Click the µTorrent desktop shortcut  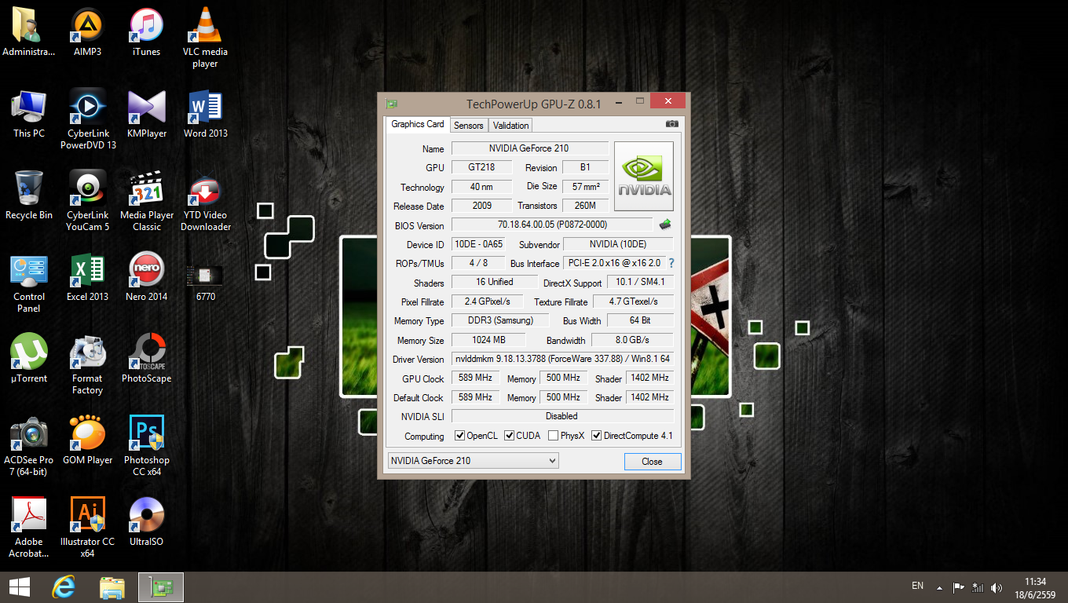(x=29, y=359)
